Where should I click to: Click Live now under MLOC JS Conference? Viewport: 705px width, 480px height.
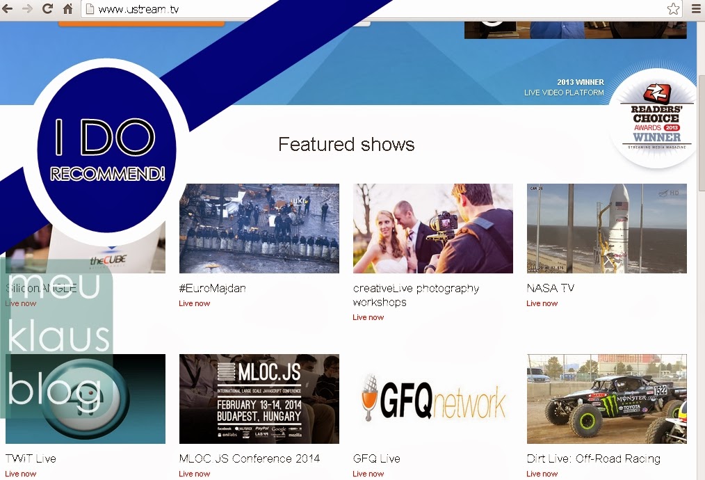tap(194, 474)
